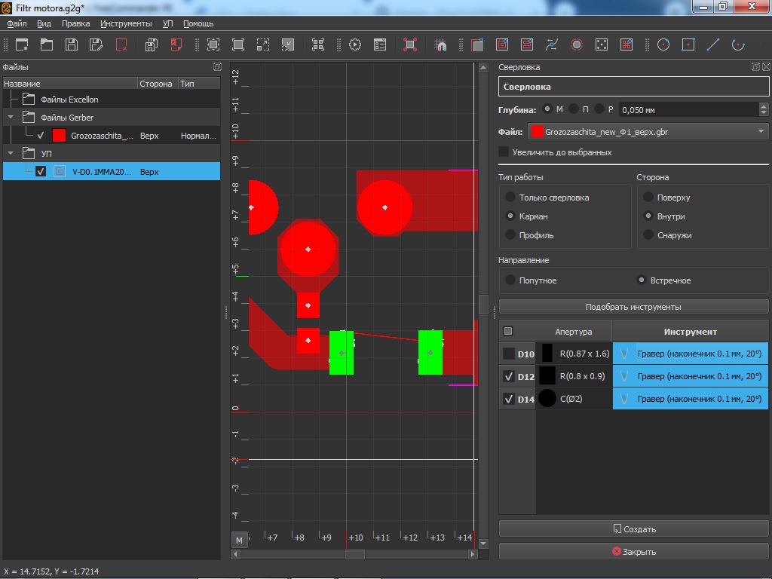Uncheck the D14 aperture checkbox

[x=509, y=399]
